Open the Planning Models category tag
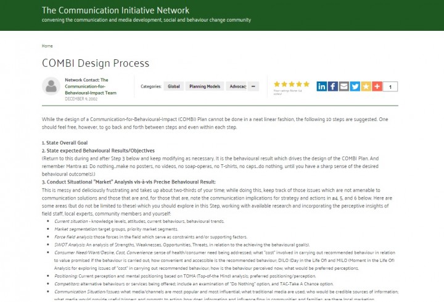Viewport: 444px width, 302px height. 204,86
